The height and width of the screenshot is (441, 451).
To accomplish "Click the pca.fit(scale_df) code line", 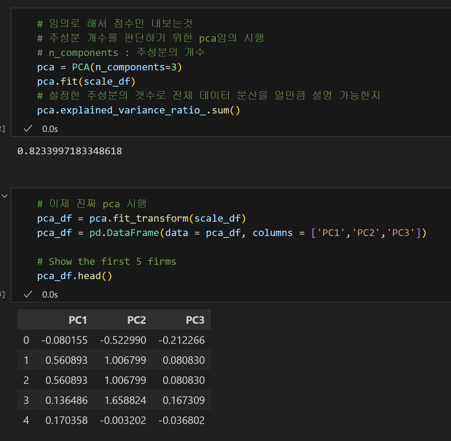I will [86, 82].
